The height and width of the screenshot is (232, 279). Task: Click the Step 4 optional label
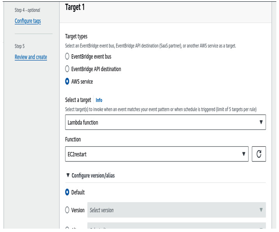27,10
